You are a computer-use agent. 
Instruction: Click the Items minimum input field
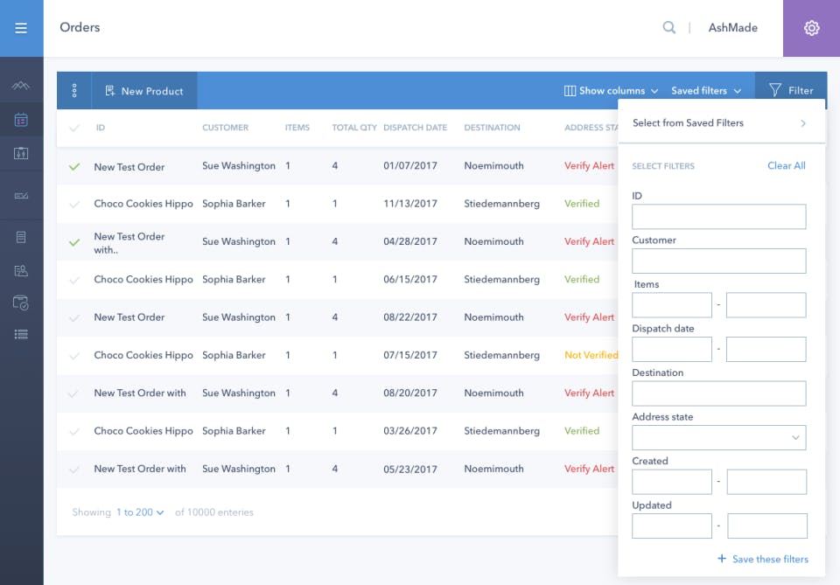[672, 304]
